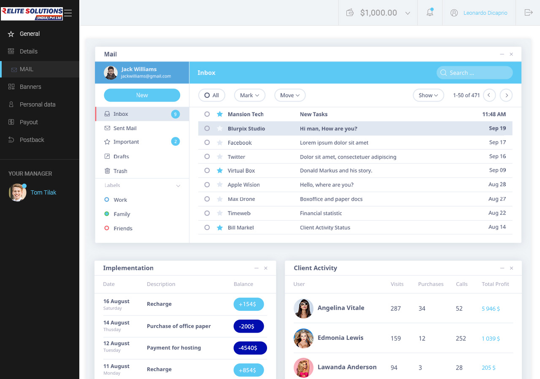This screenshot has height=379, width=540.
Task: Open the Payout sidebar item
Action: pos(29,122)
